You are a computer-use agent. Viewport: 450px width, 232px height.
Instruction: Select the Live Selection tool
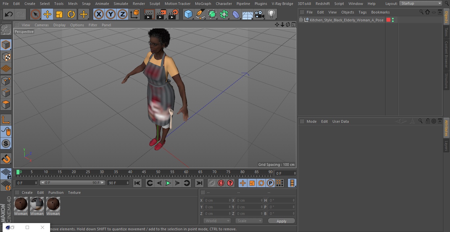(x=36, y=14)
